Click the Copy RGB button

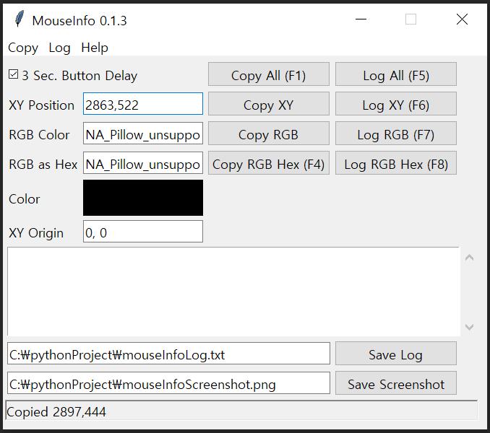(x=268, y=134)
